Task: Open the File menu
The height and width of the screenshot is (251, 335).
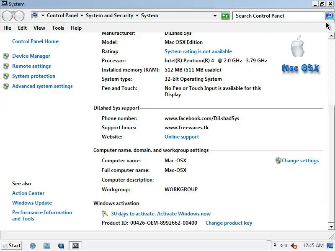Action: point(7,28)
